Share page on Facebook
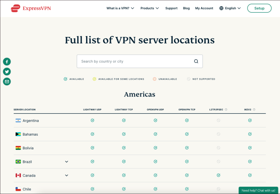Viewport: 280px width, 194px height. tap(7, 62)
